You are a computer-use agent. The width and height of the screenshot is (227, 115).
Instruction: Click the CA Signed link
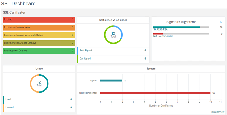pos(85,58)
